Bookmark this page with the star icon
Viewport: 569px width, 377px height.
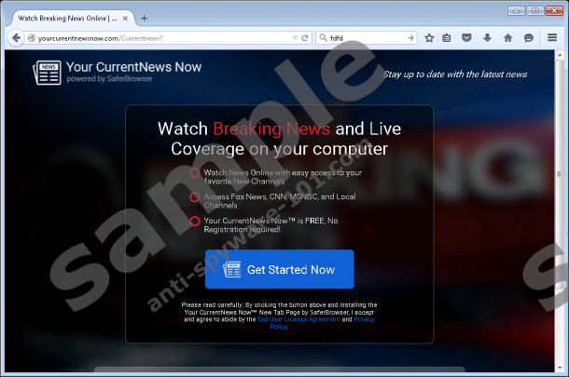point(429,38)
